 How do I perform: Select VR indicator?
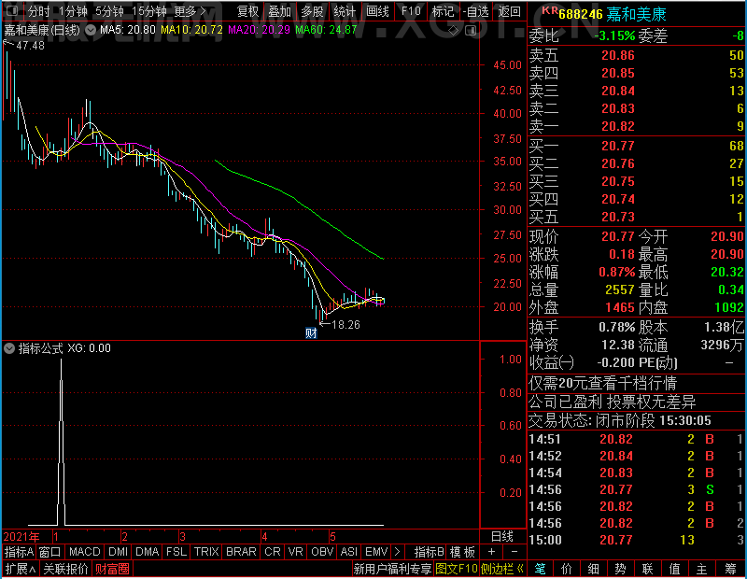pyautogui.click(x=295, y=552)
